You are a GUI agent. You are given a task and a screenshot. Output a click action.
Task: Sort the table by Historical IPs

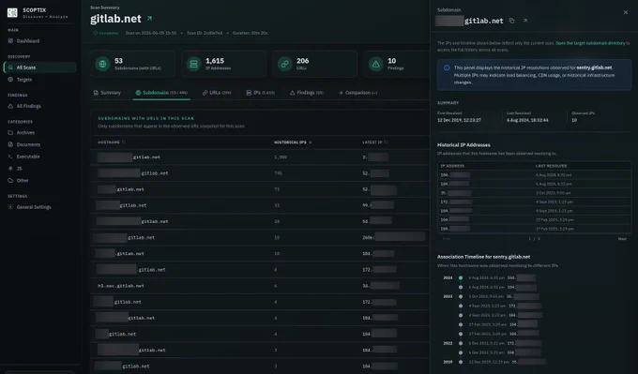coord(293,142)
